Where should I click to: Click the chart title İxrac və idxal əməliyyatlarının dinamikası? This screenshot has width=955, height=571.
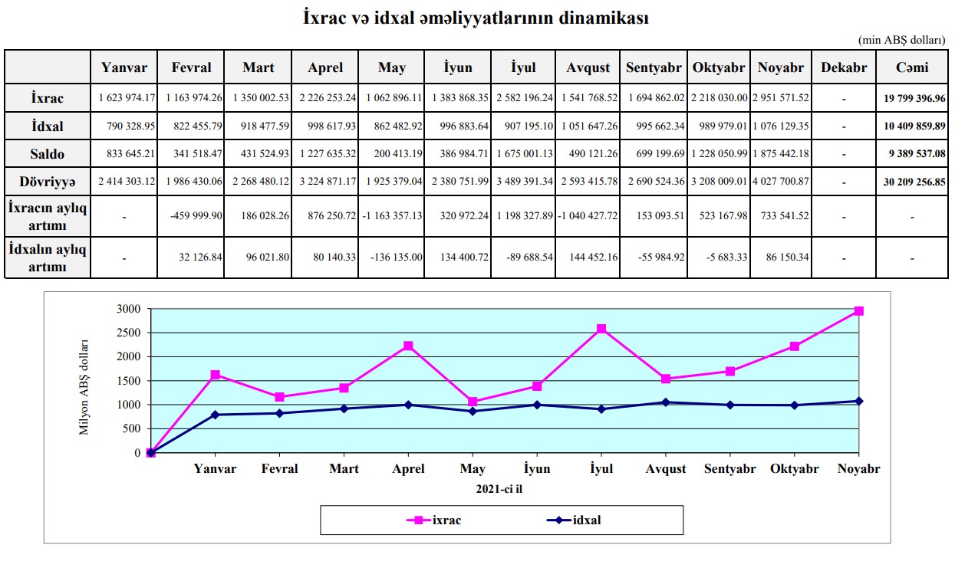[x=476, y=18]
